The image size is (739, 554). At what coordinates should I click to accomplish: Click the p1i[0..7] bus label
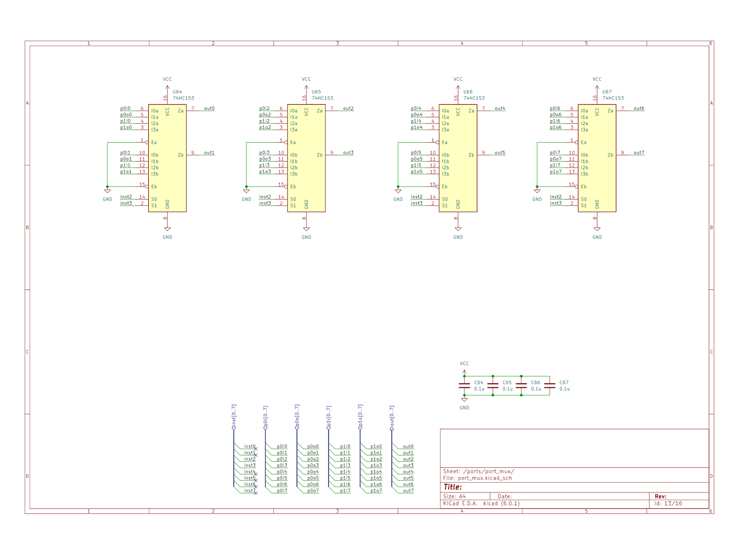pos(329,417)
